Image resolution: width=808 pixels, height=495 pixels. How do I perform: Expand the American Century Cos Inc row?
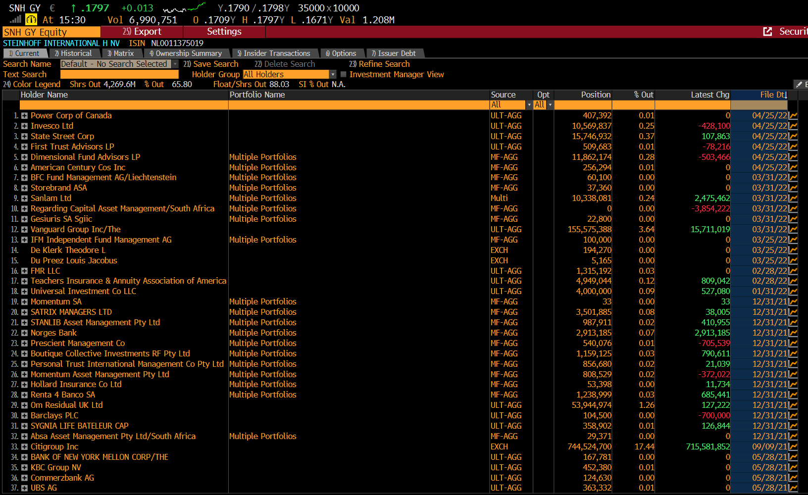(24, 167)
